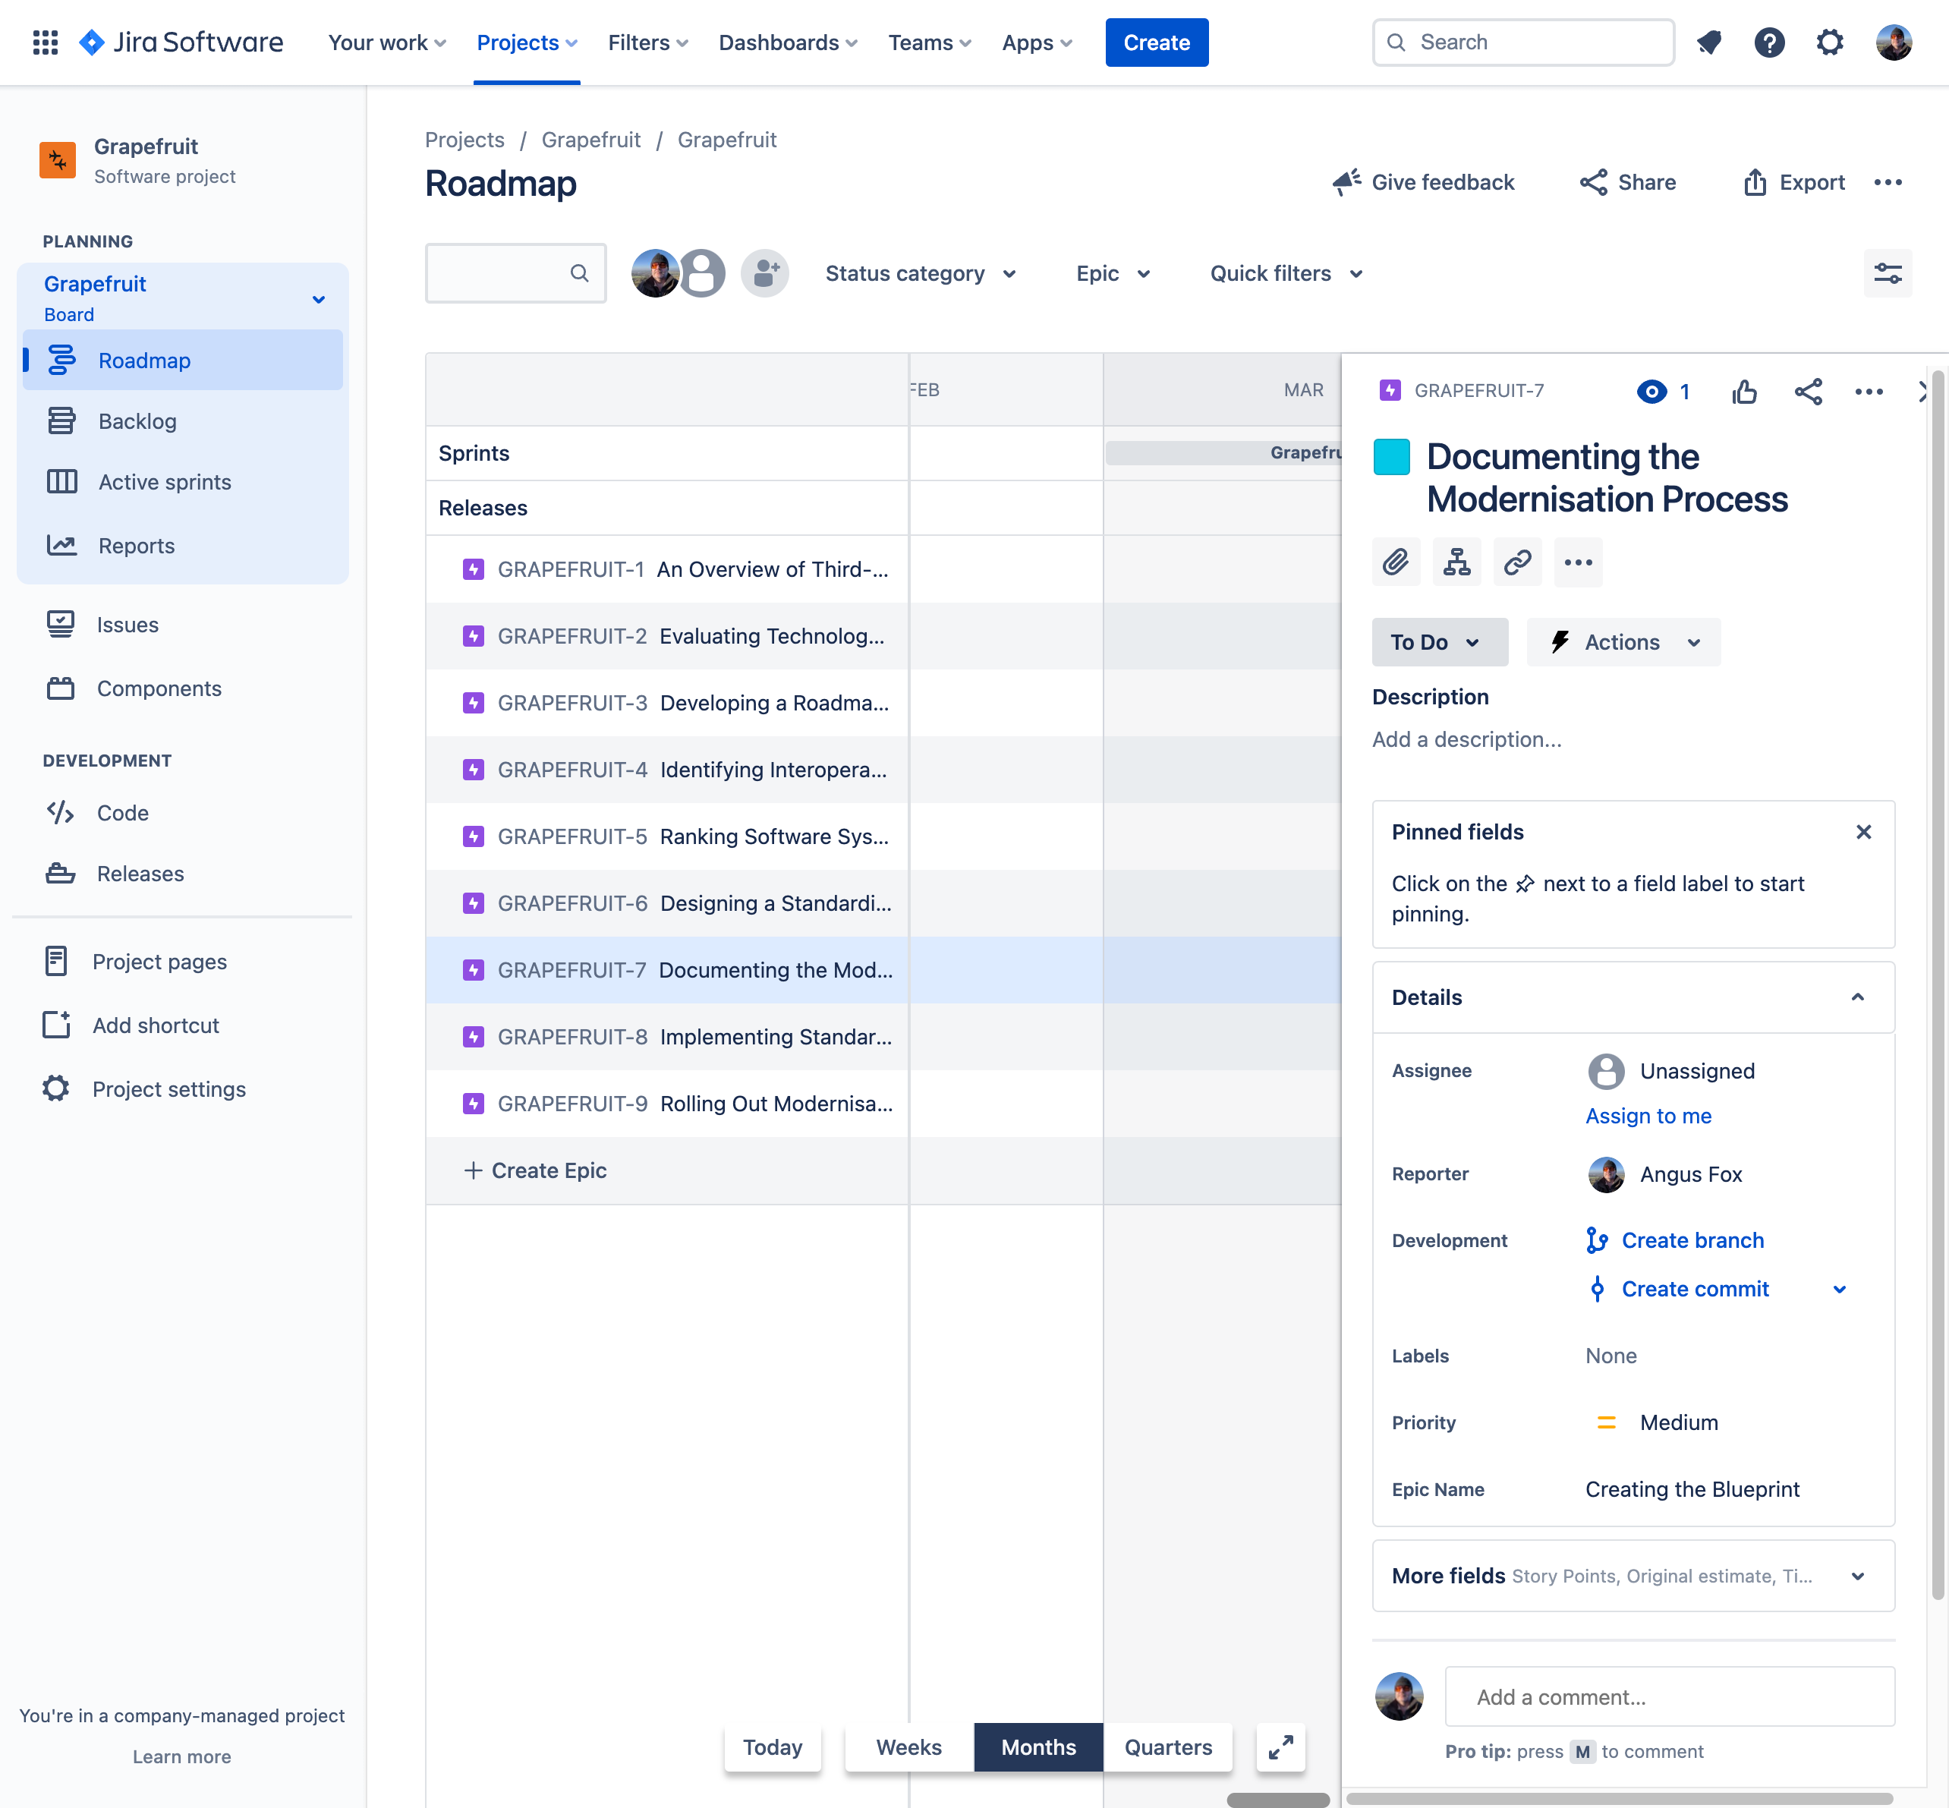The image size is (1949, 1808).
Task: Like the issue with the thumbs up icon
Action: coord(1745,392)
